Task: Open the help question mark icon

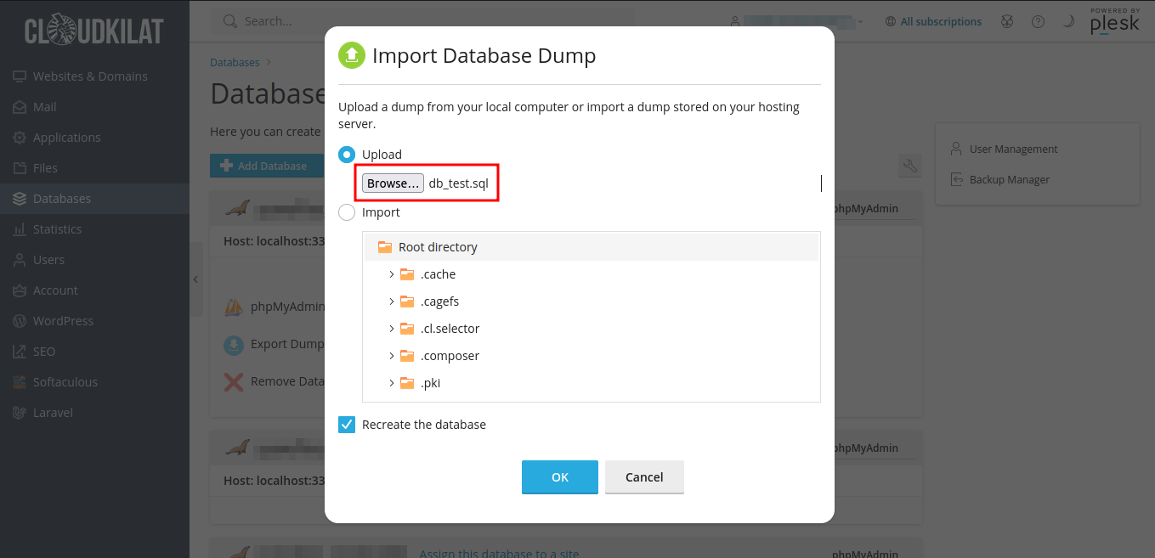Action: click(1038, 22)
